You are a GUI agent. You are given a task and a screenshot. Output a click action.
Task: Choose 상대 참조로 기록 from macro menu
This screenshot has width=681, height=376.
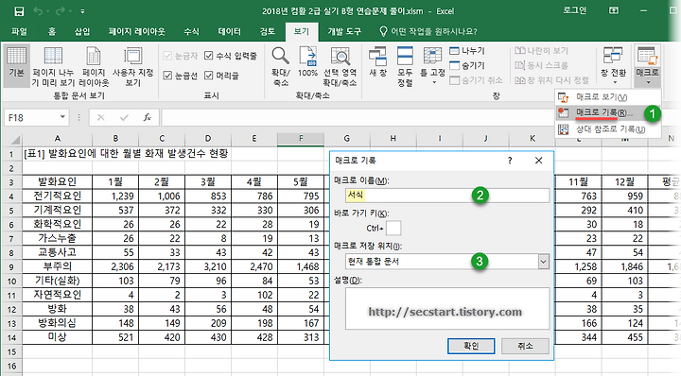[608, 129]
